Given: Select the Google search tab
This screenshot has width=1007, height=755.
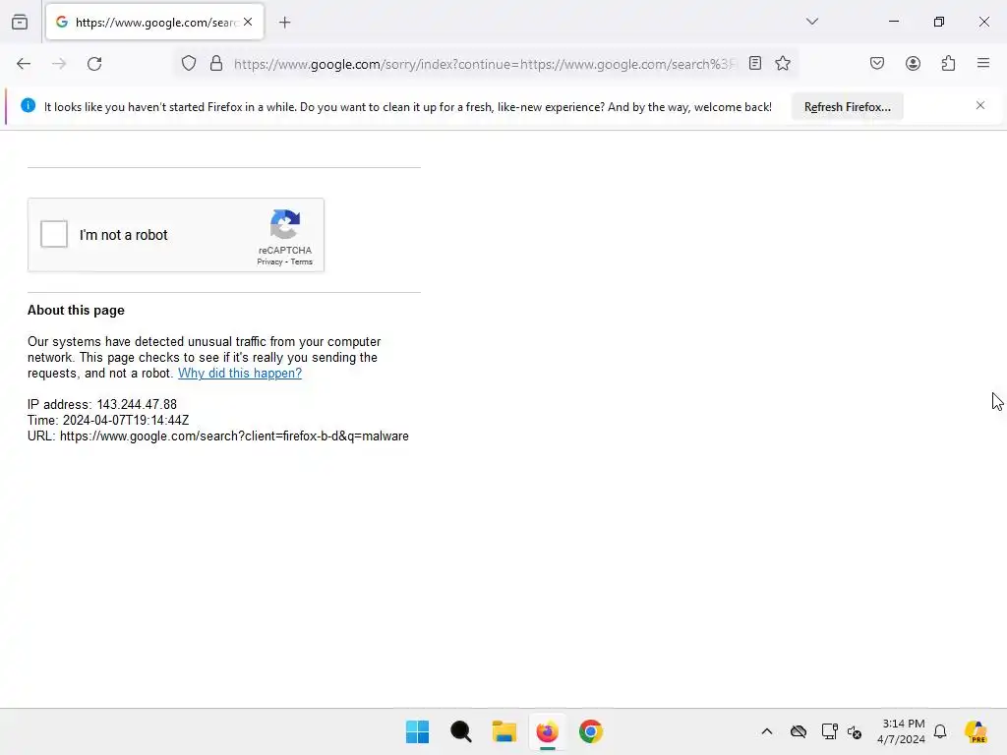Looking at the screenshot, I should pyautogui.click(x=154, y=23).
